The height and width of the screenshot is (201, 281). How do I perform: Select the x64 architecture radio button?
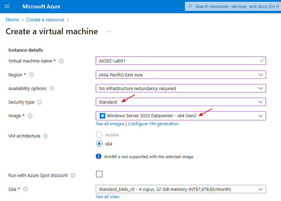[x=99, y=144]
